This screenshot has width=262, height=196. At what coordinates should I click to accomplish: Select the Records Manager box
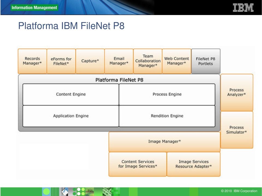tap(32, 61)
